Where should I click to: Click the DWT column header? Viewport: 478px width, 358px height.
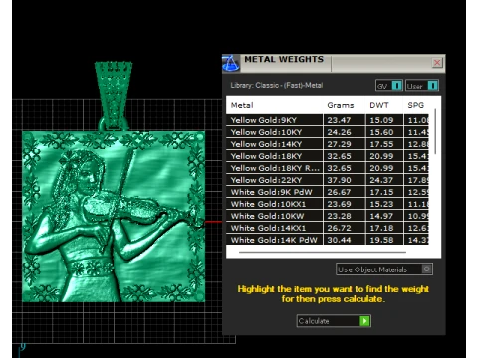(x=379, y=105)
